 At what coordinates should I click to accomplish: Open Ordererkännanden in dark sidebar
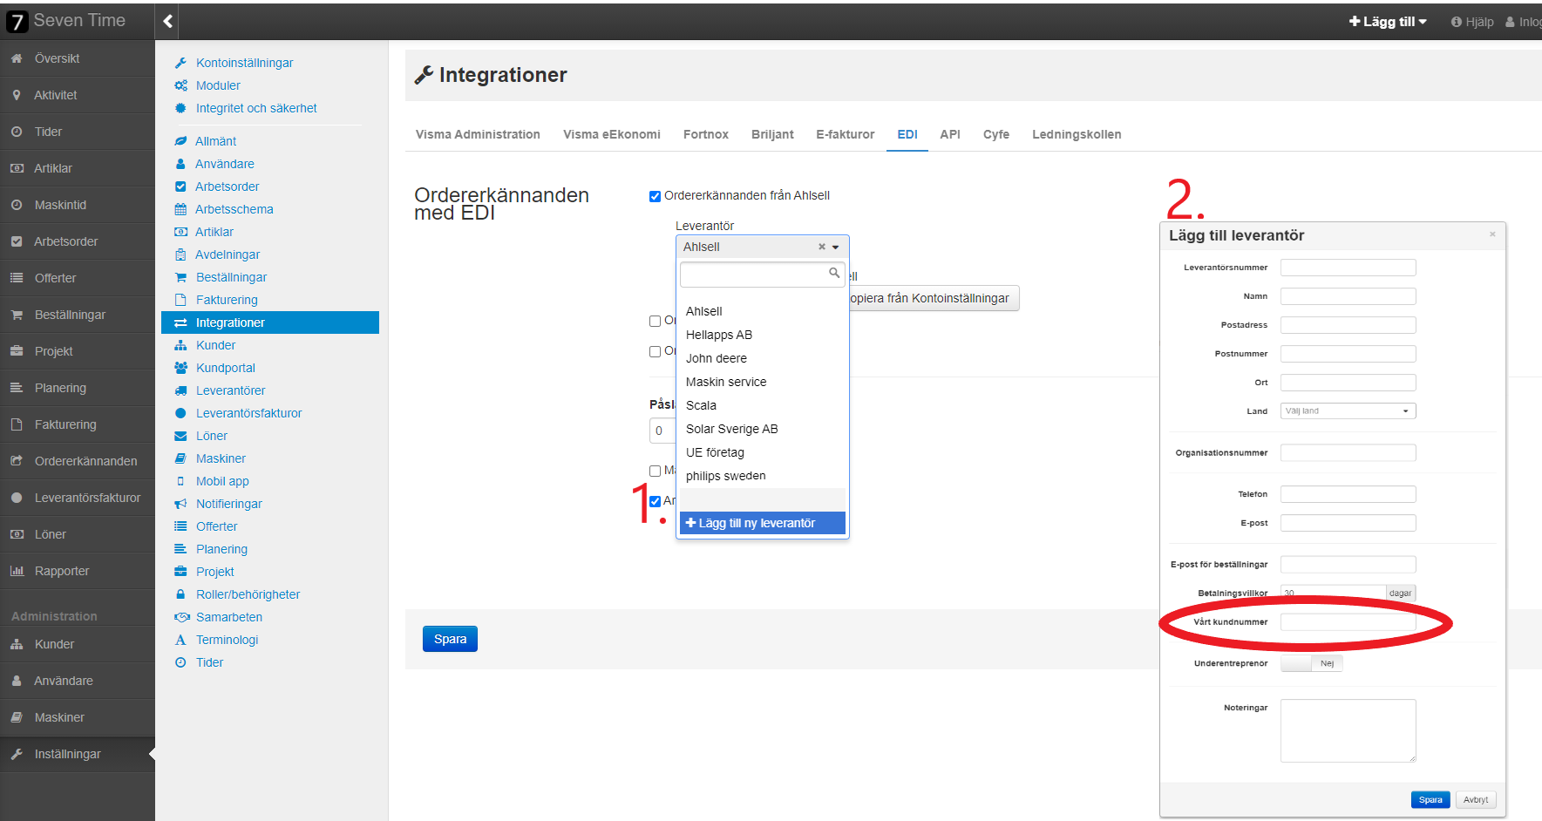point(85,461)
